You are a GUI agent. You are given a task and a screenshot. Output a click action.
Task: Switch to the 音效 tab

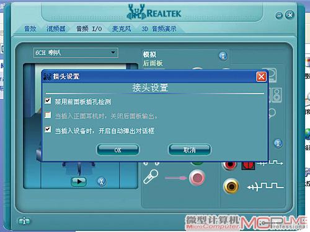tap(30, 28)
